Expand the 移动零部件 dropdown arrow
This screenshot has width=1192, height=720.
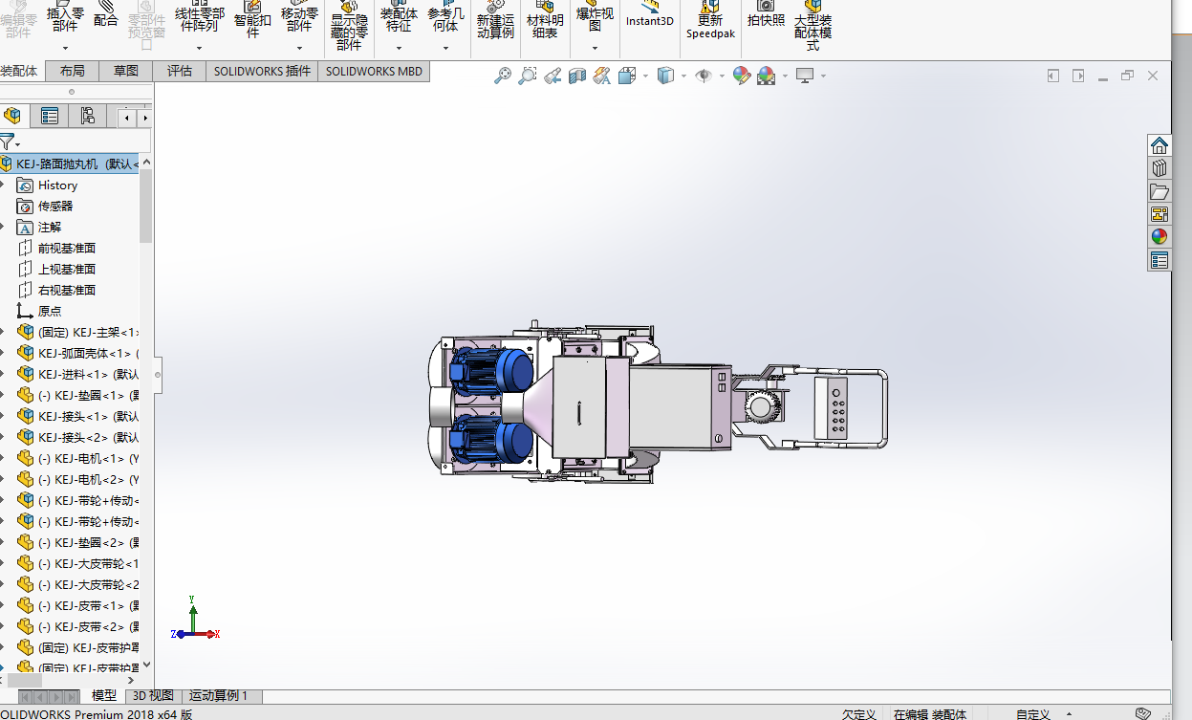point(299,48)
